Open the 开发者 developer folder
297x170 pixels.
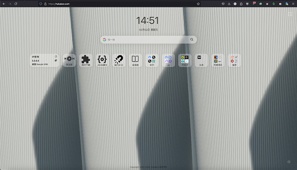coord(185,60)
